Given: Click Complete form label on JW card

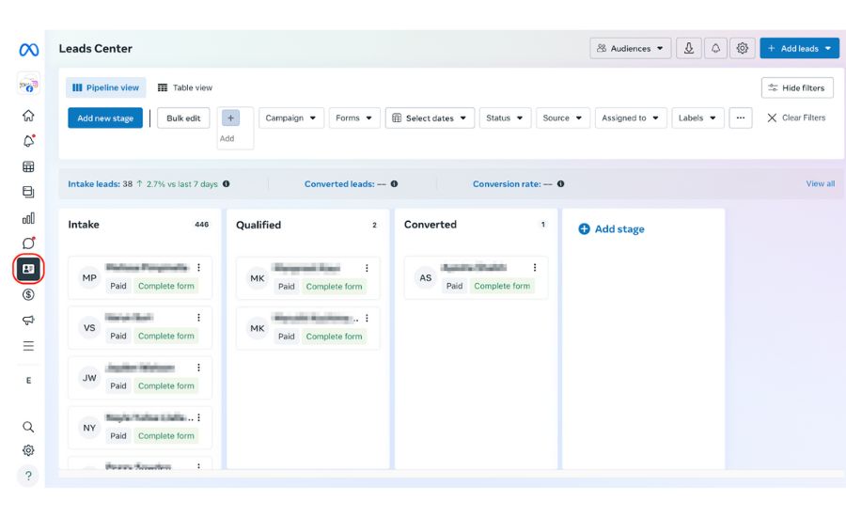Looking at the screenshot, I should pyautogui.click(x=166, y=385).
